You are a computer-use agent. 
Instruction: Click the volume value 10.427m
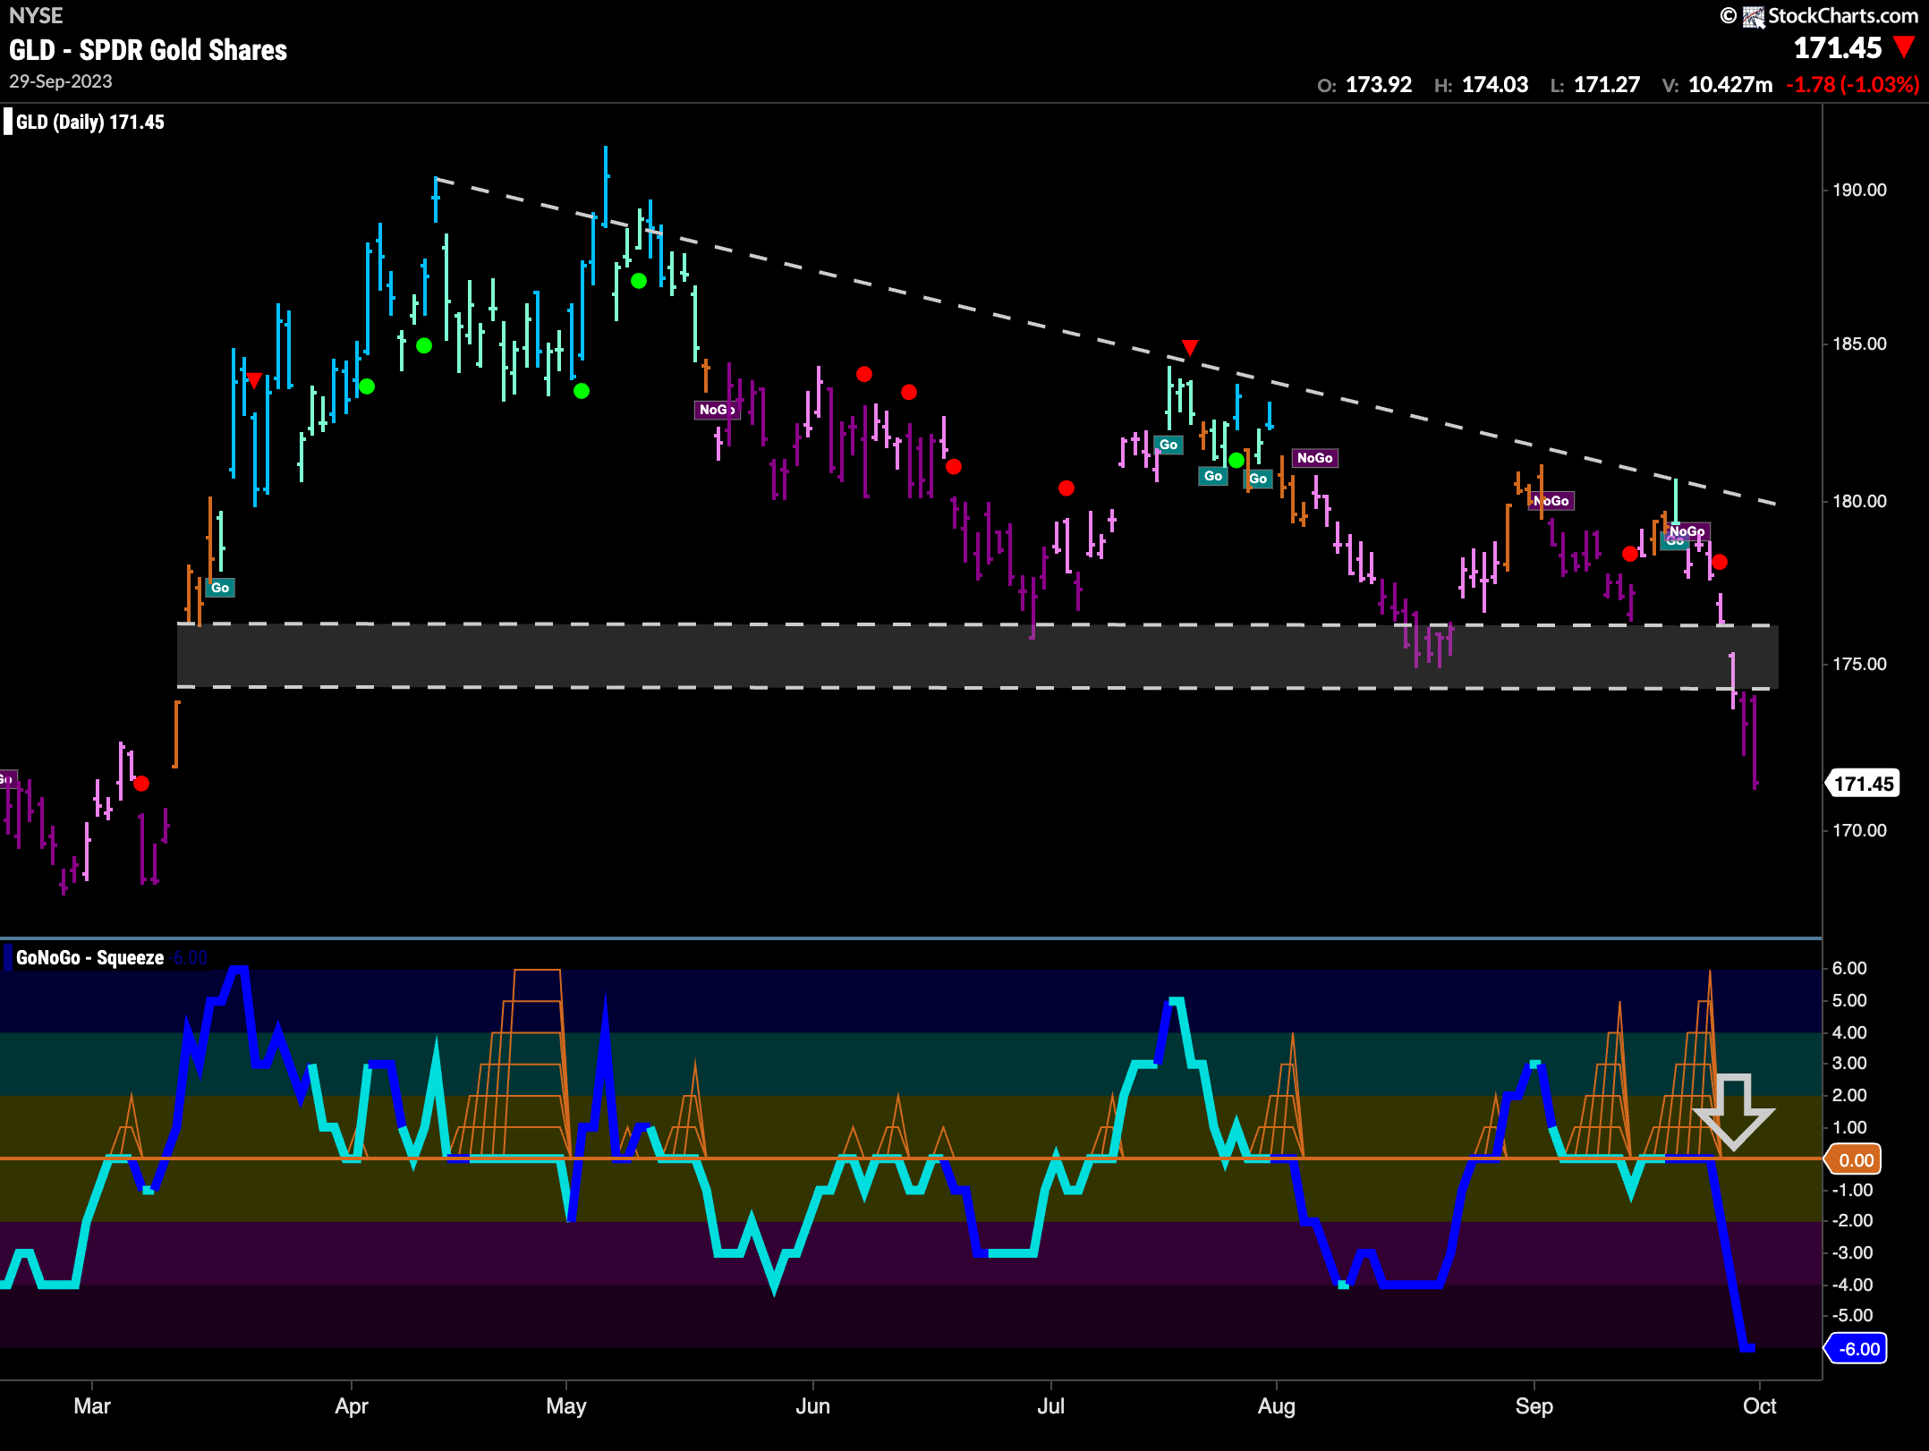[x=1730, y=85]
